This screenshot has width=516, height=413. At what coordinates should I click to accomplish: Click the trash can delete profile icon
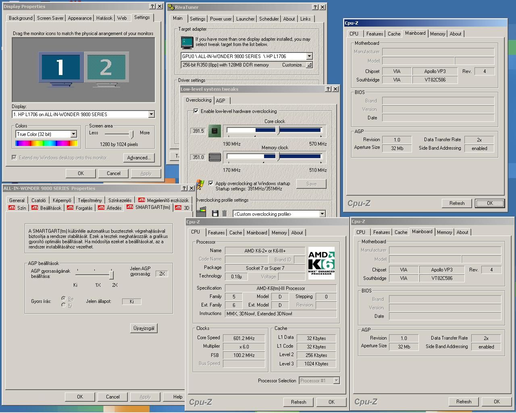[225, 214]
